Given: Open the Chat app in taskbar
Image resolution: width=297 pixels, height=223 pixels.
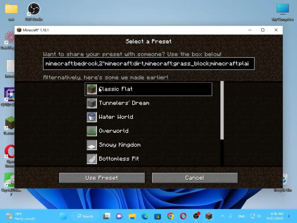Looking at the screenshot, I should 119,216.
